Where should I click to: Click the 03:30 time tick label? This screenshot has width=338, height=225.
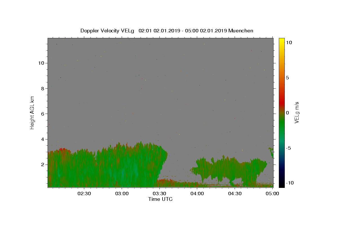pos(159,193)
